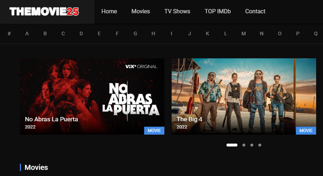Go to the Movies navigation link
Screen dimensions: 323x176
(141, 11)
